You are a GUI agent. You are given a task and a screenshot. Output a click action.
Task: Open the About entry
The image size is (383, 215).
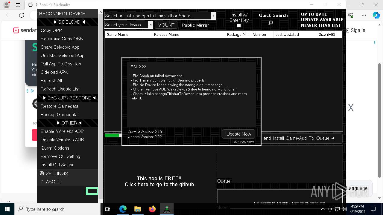click(68, 182)
